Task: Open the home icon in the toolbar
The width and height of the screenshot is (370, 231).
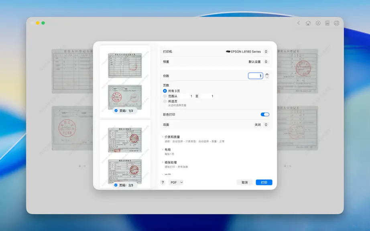Action: pyautogui.click(x=308, y=23)
